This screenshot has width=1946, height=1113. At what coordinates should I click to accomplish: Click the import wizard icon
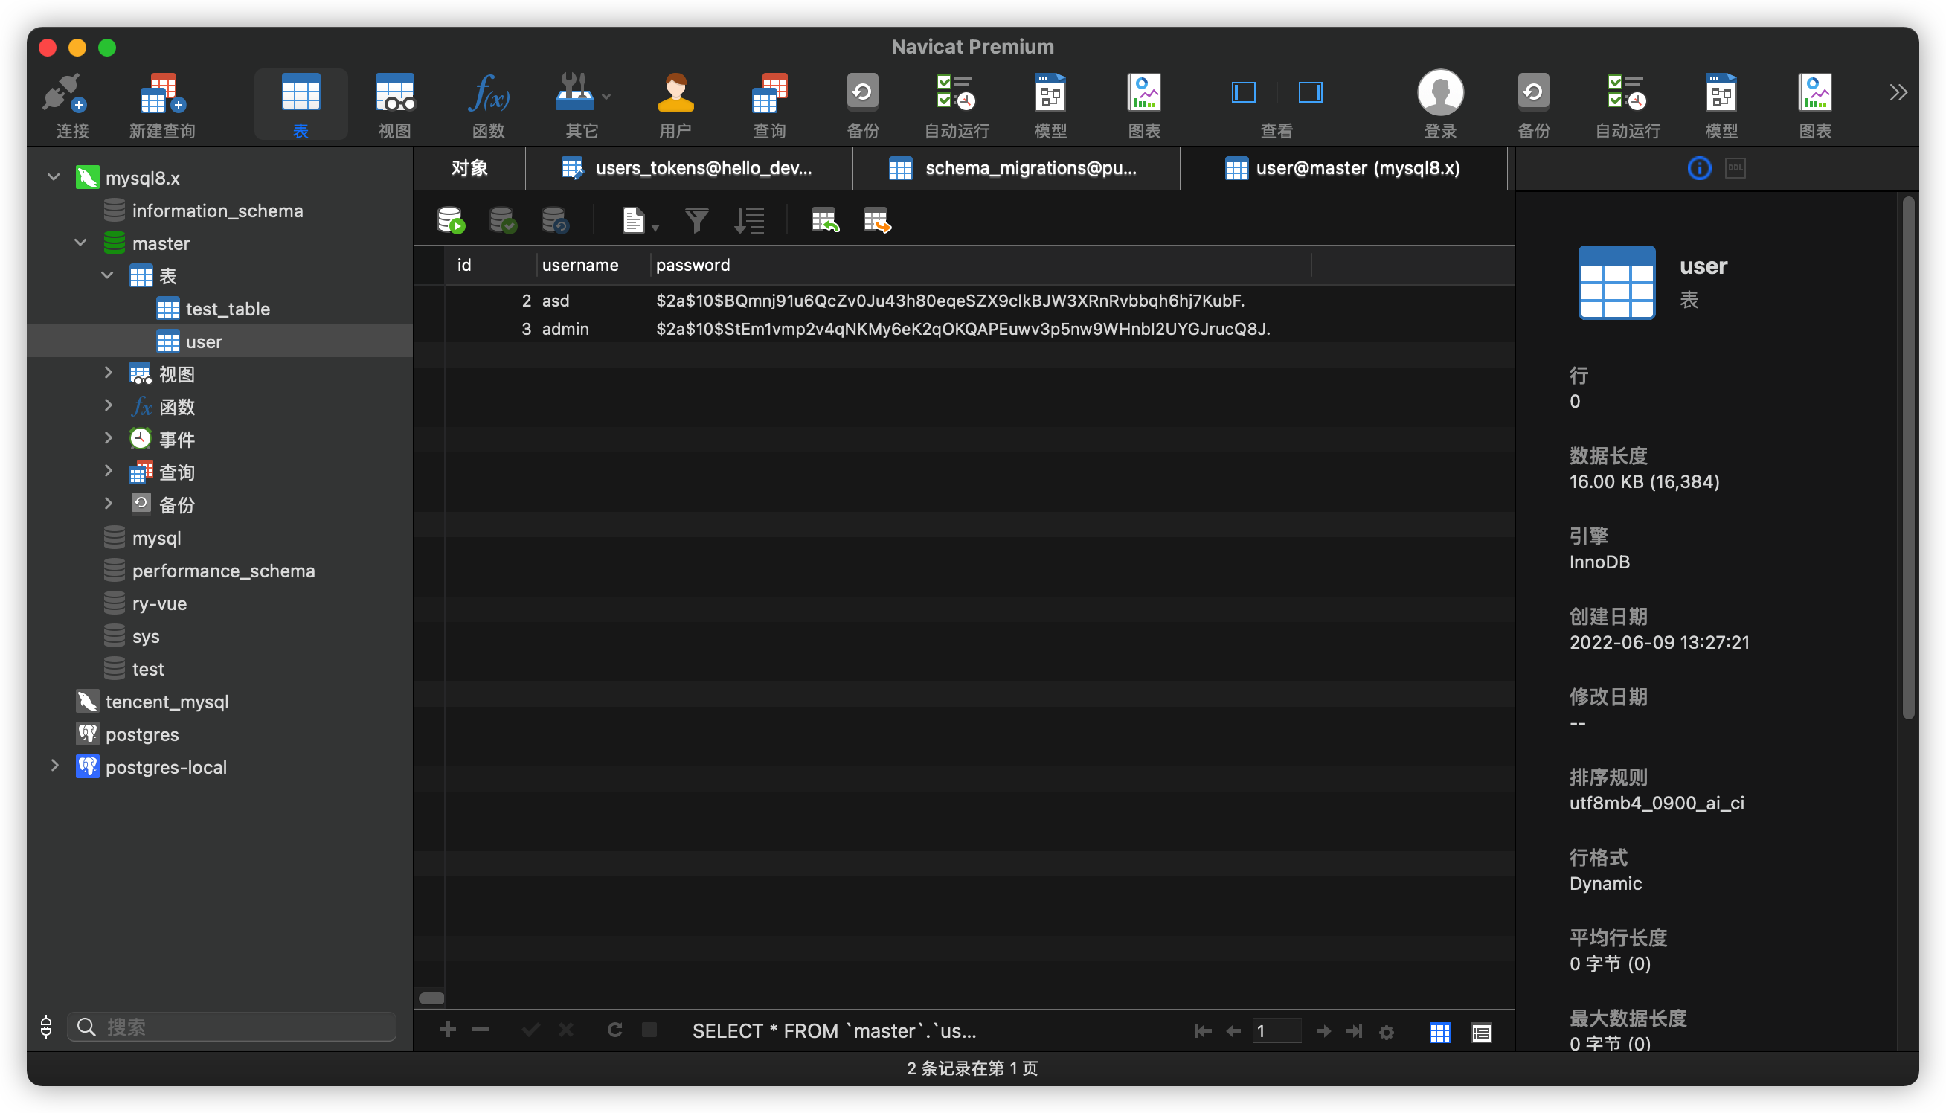coord(825,221)
